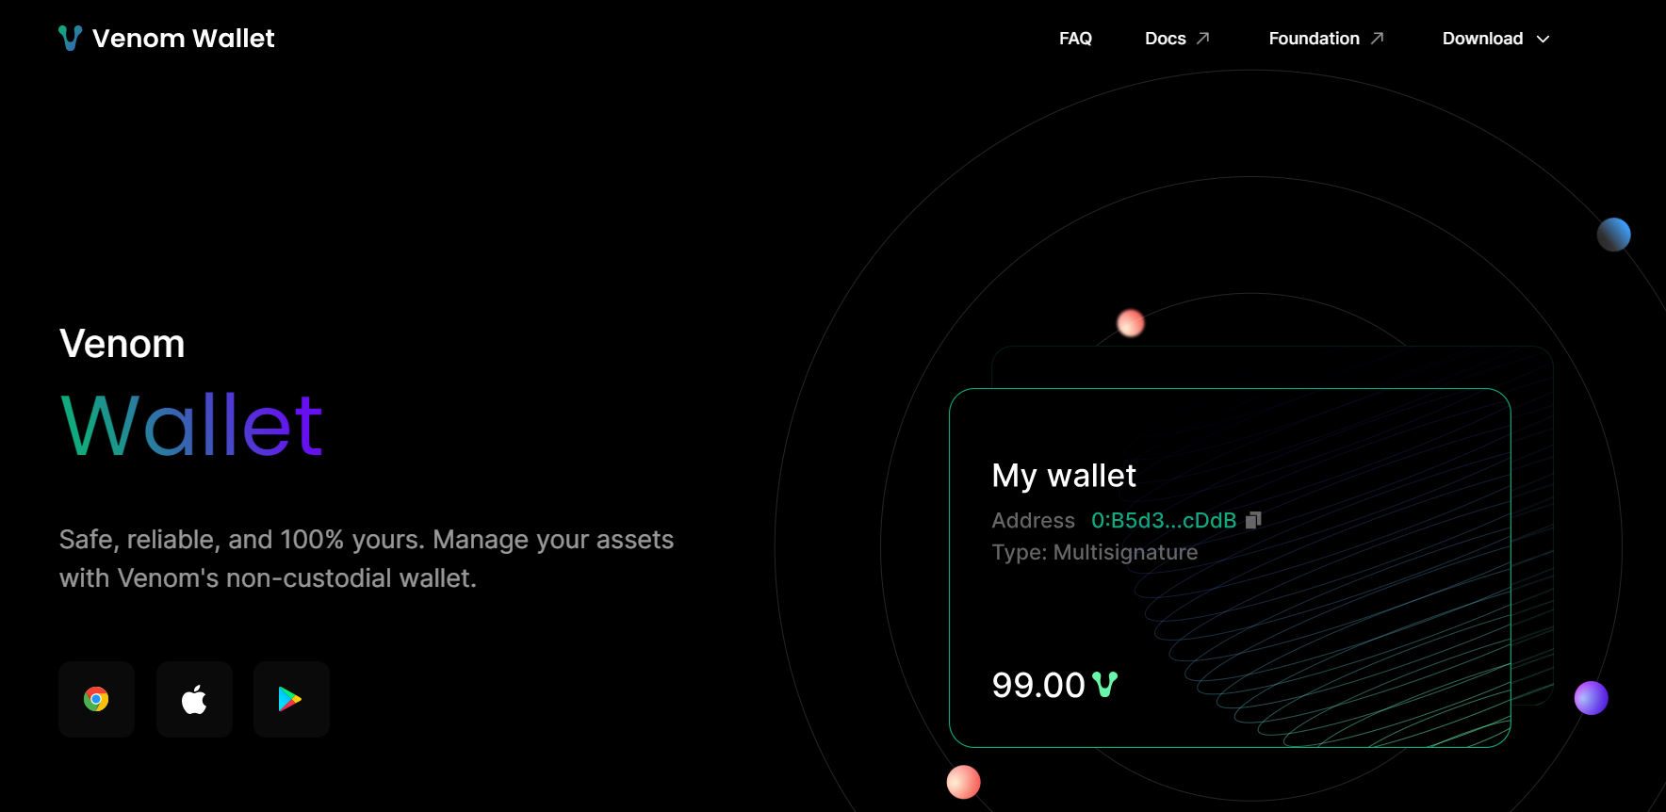Open the Download menu label
This screenshot has width=1666, height=812.
coord(1482,39)
